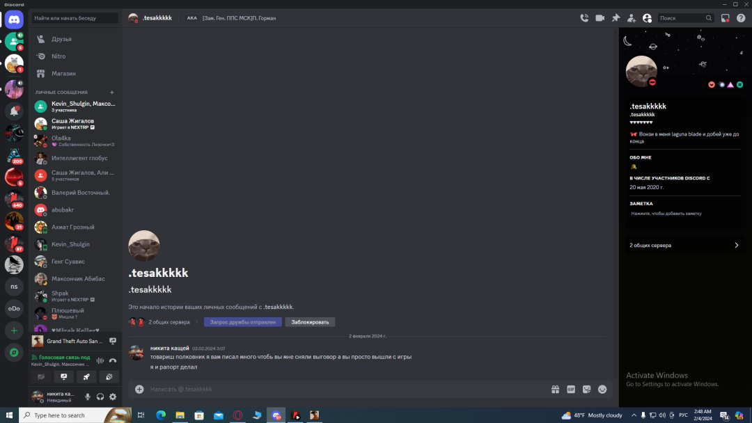
Task: Open the GIF picker
Action: tap(571, 389)
